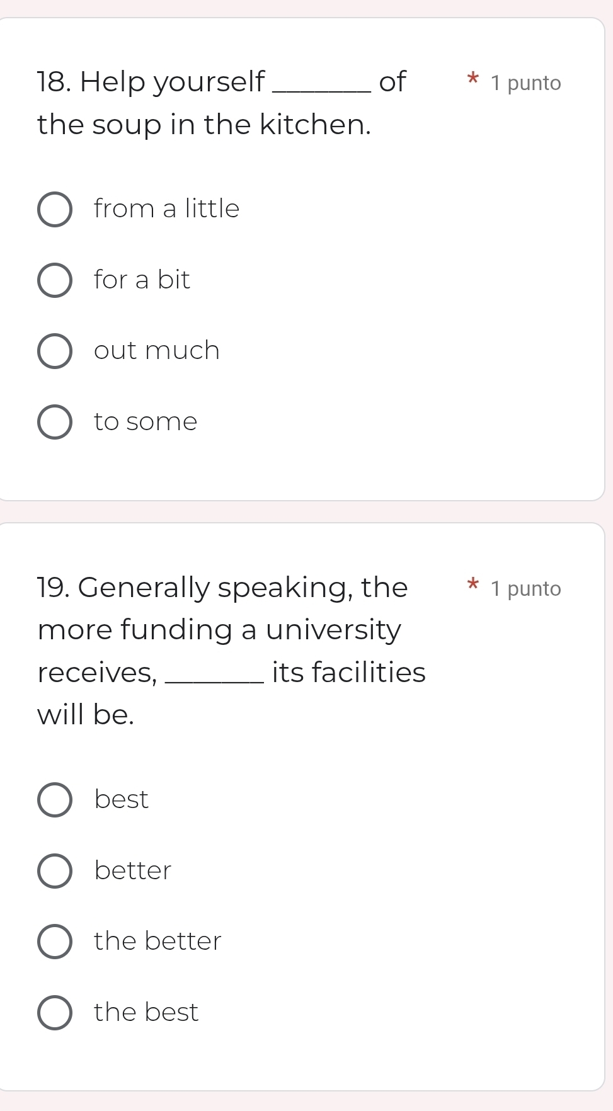Image resolution: width=613 pixels, height=1111 pixels.
Task: Click the 'the better' option text
Action: (158, 941)
